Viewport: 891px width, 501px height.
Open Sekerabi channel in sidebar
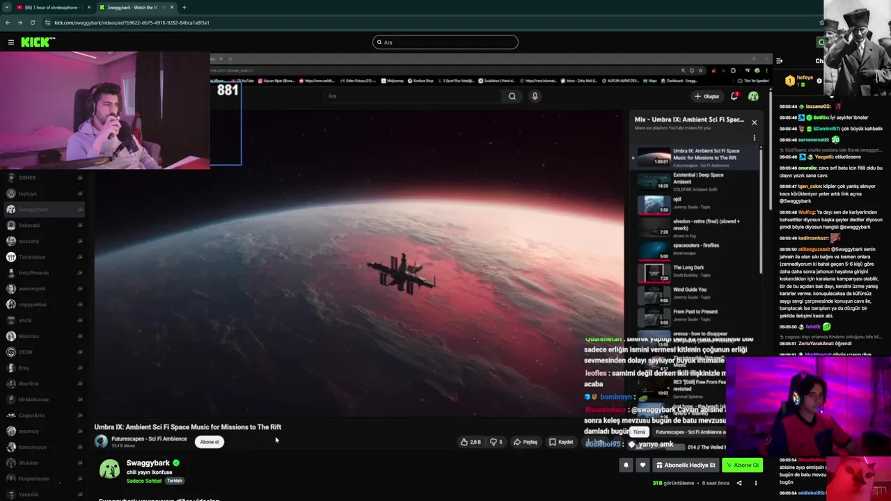(x=43, y=225)
